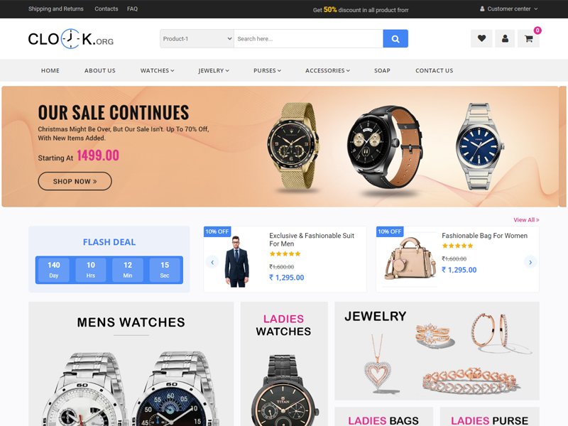Screen dimensions: 568x426
Task: Focus the Search here text field
Action: click(308, 39)
